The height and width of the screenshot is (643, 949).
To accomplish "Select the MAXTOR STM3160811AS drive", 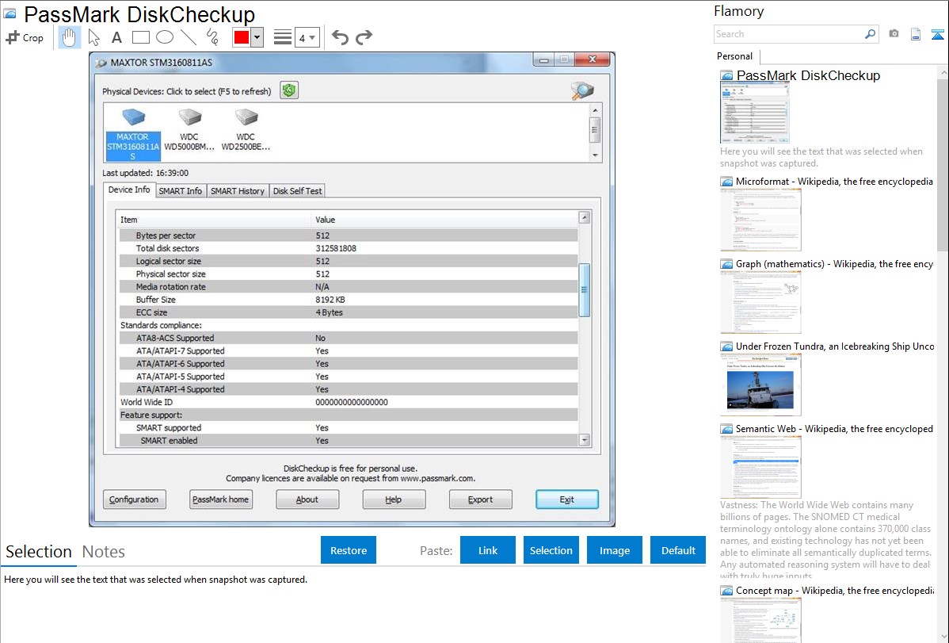I will coord(132,135).
